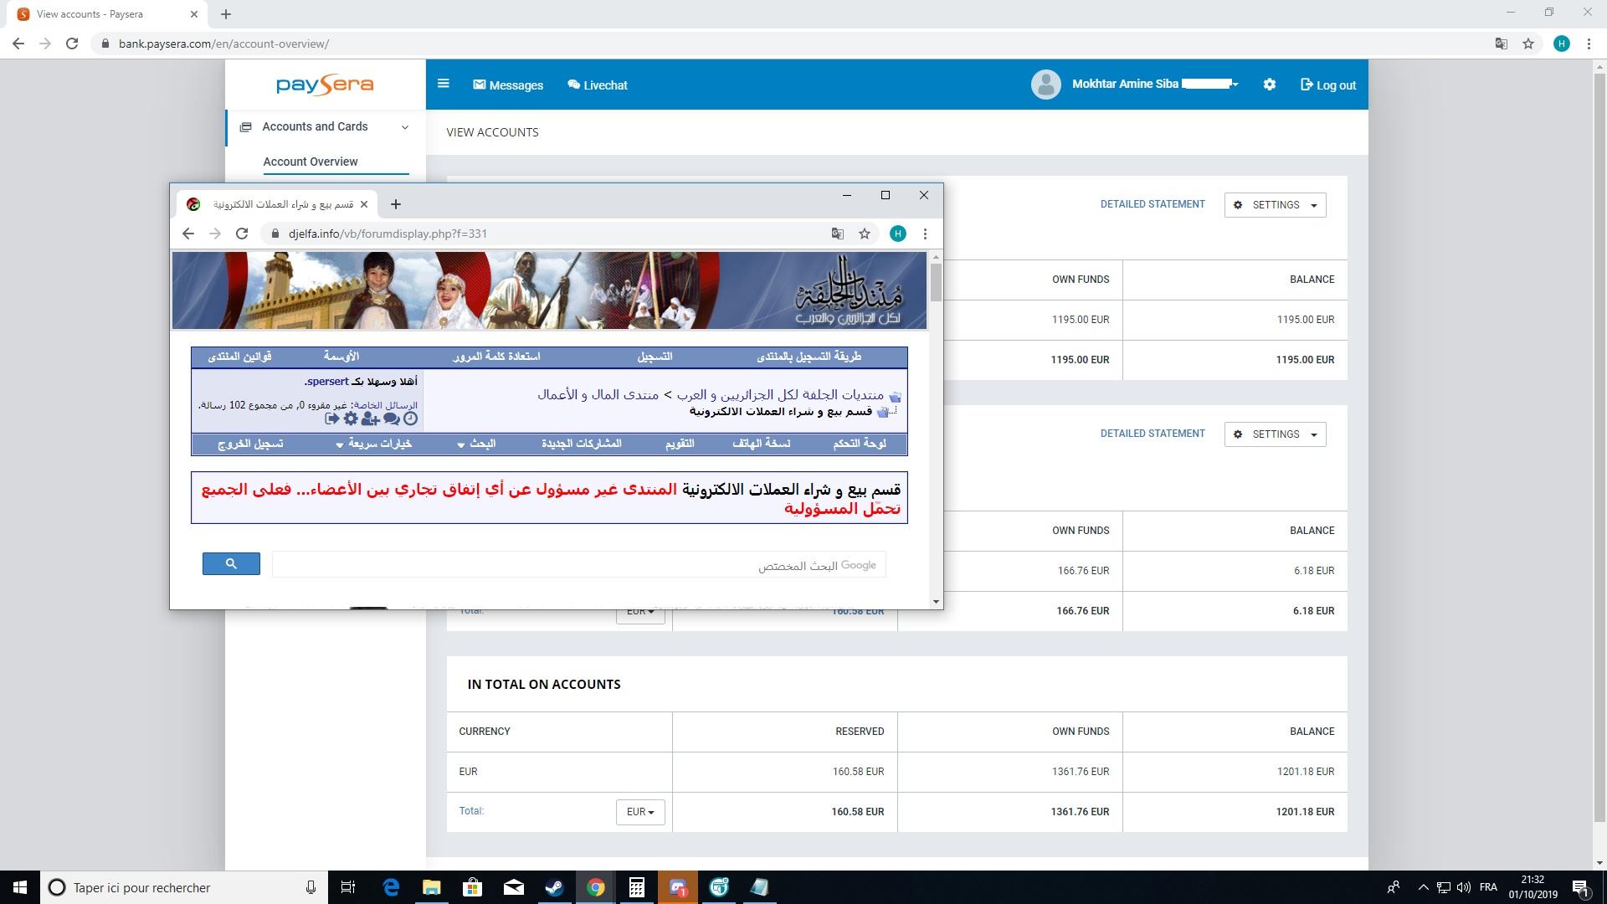Expand user name dropdown Mokhtar Amine Siba
The width and height of the screenshot is (1607, 904).
click(1235, 85)
